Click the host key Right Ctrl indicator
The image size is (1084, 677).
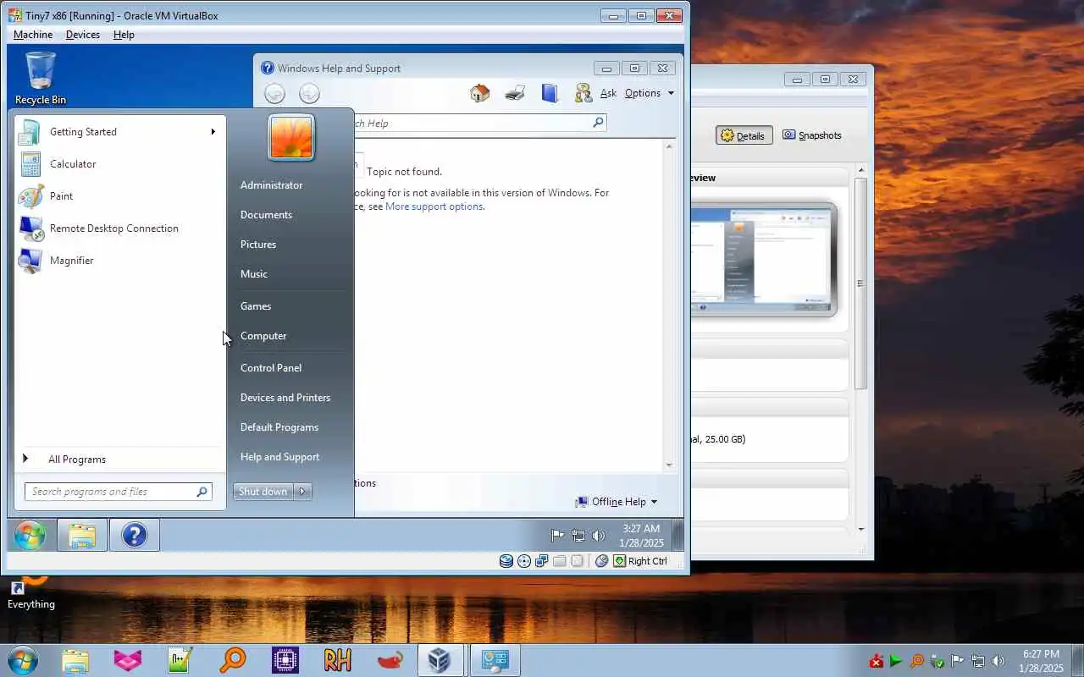coord(641,561)
